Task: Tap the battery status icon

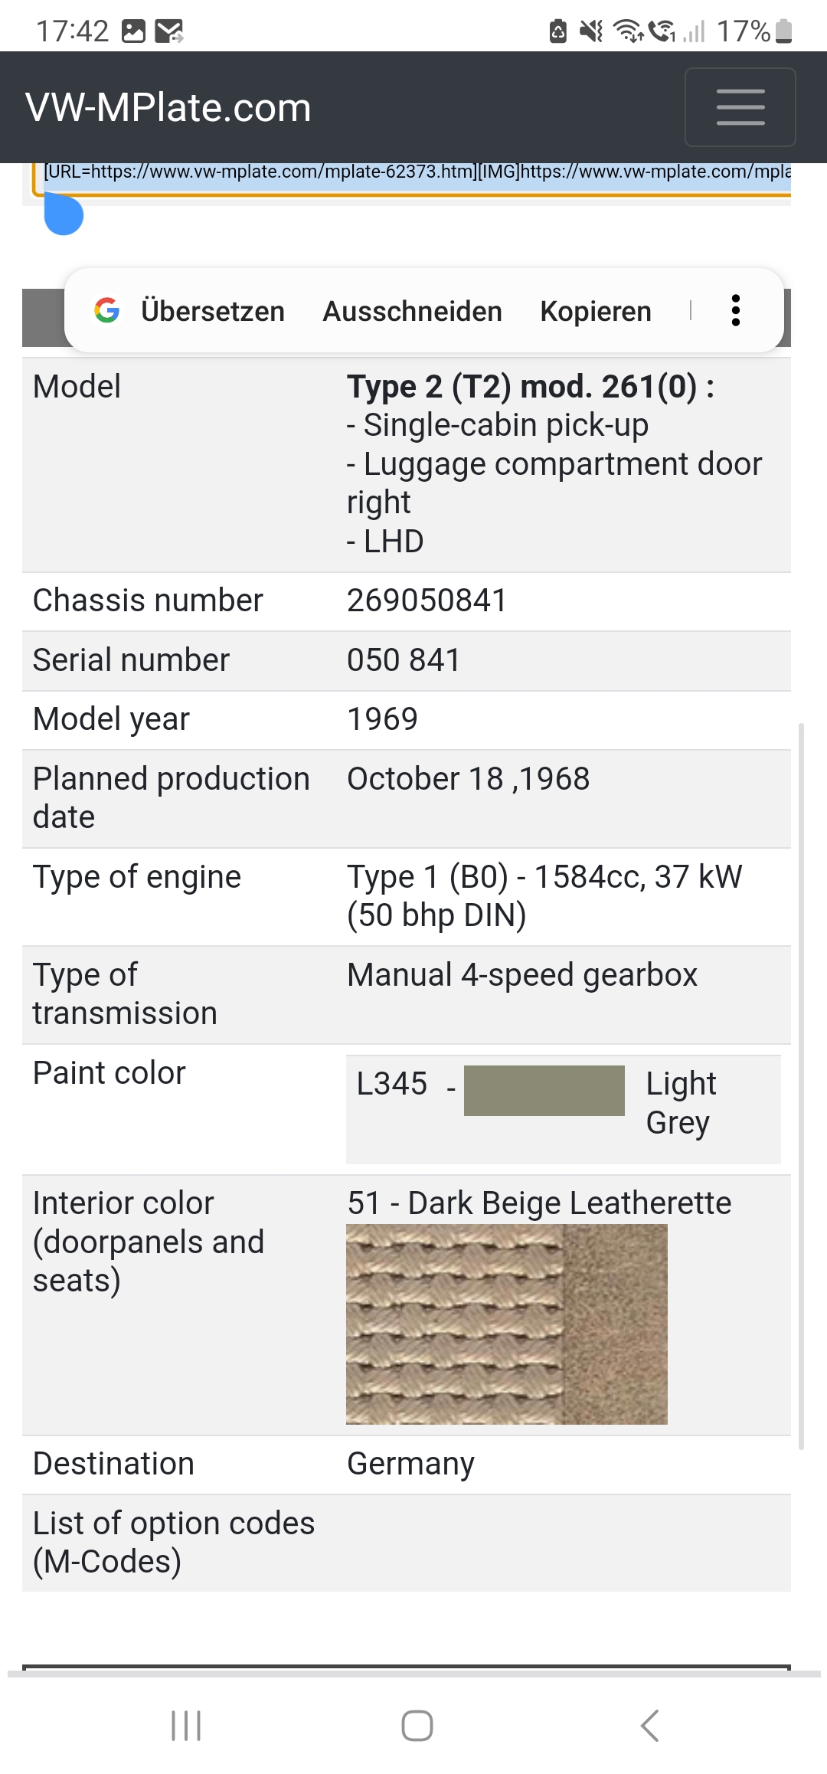Action: (x=783, y=31)
